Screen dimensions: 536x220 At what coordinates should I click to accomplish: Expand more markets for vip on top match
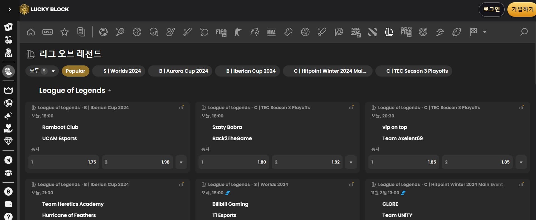pos(521,162)
